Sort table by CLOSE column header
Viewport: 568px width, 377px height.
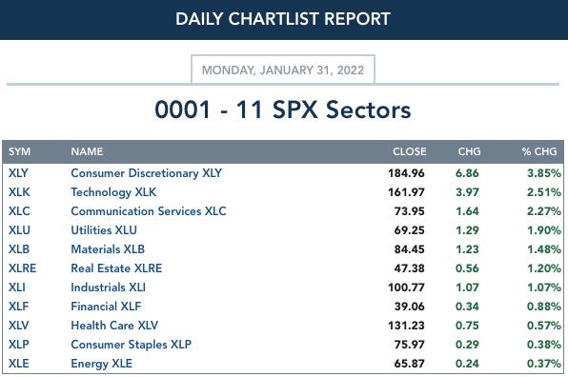(x=410, y=151)
